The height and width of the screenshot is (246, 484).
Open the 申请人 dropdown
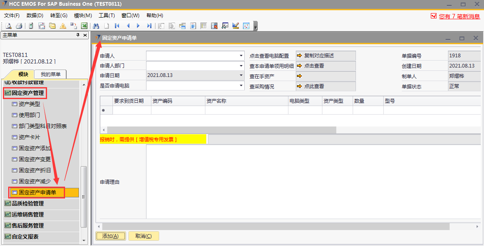tap(241, 56)
